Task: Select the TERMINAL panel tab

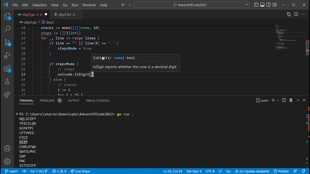Action: tap(26, 101)
